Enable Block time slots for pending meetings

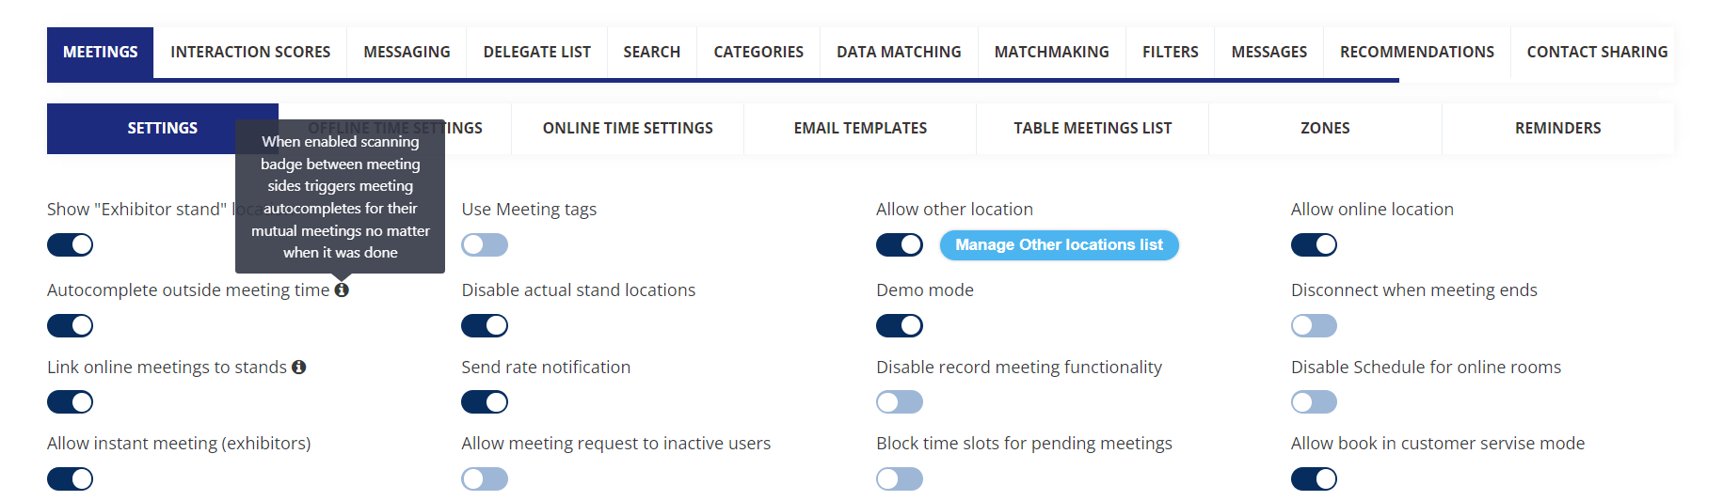click(899, 479)
